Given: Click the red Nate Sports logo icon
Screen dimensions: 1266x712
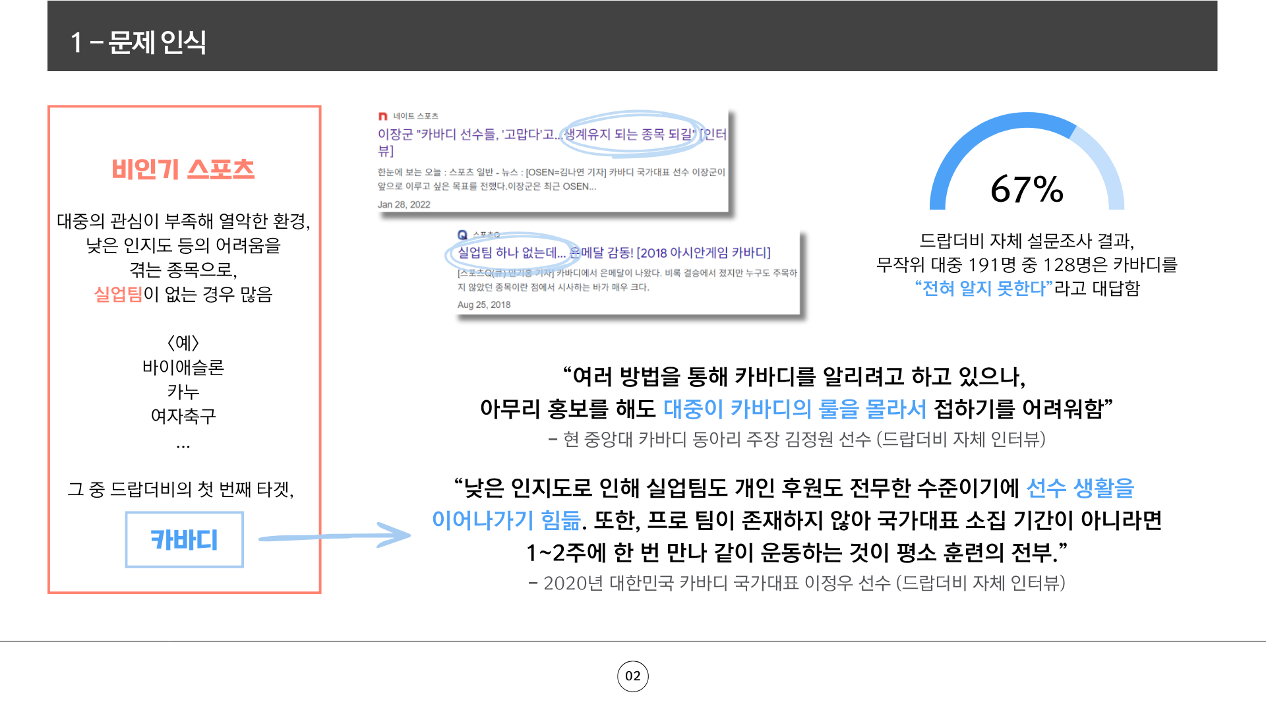Looking at the screenshot, I should click(x=382, y=116).
